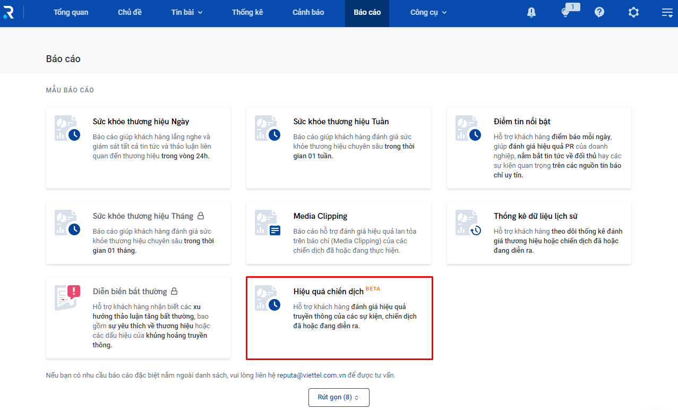Click the Sức khỏe thương hiệu Tuần report icon
This screenshot has width=678, height=410.
point(268,128)
